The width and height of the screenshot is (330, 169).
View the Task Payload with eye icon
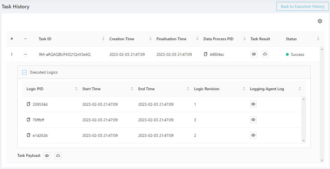(x=47, y=156)
